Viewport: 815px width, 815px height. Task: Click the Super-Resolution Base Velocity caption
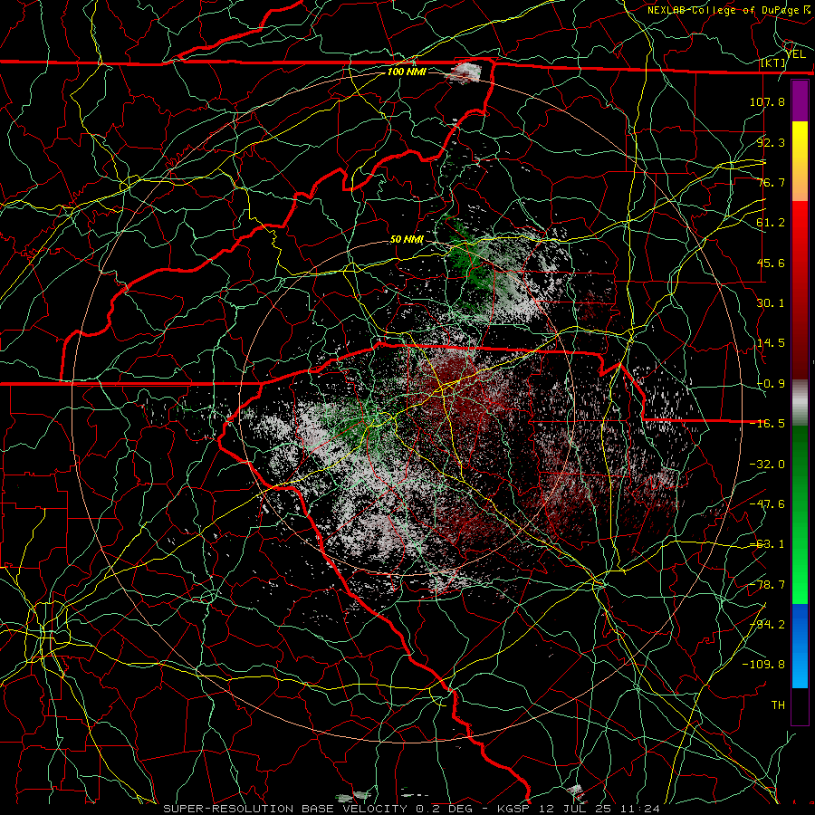(412, 809)
